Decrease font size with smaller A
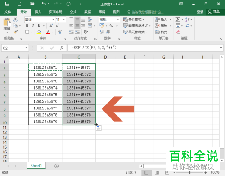Screen dimensions: 225x176 (x=57, y=26)
